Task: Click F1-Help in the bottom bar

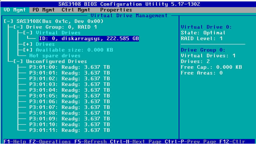Action: pos(15,141)
